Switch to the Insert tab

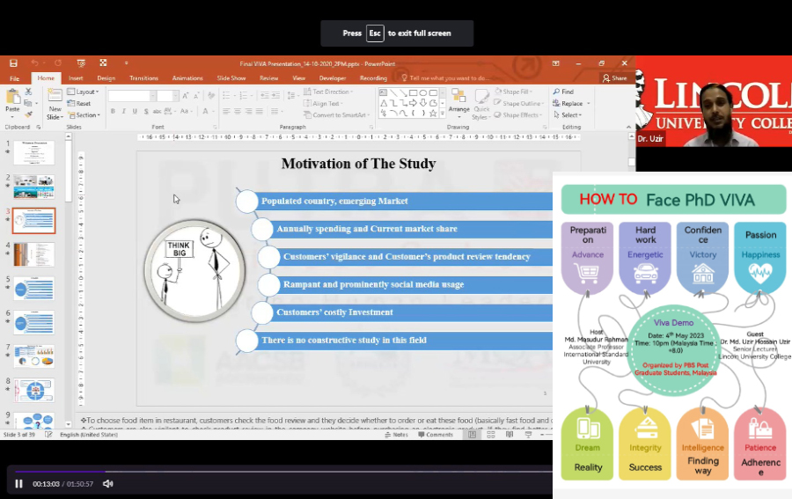[76, 78]
